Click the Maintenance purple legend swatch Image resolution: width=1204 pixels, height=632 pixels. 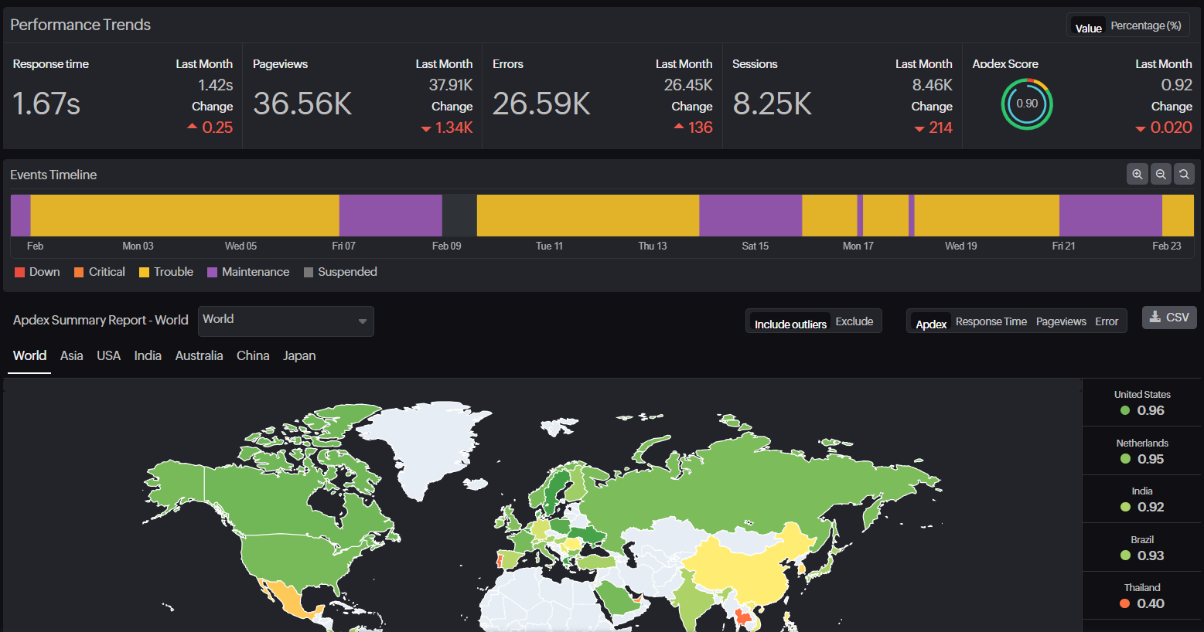[x=212, y=272]
